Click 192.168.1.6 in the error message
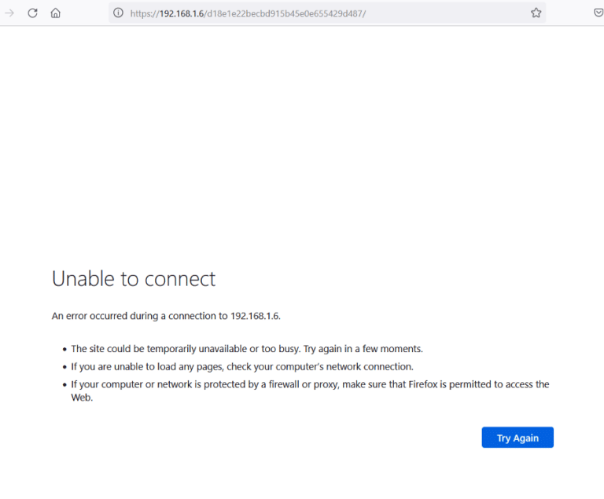The width and height of the screenshot is (604, 499). (x=254, y=316)
